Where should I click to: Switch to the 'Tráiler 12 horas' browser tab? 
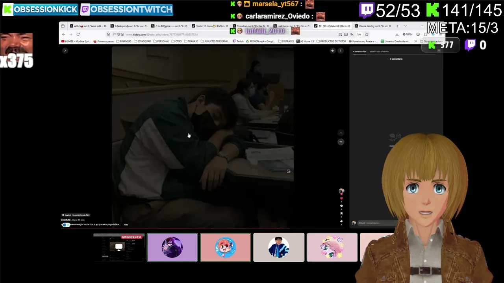[209, 26]
